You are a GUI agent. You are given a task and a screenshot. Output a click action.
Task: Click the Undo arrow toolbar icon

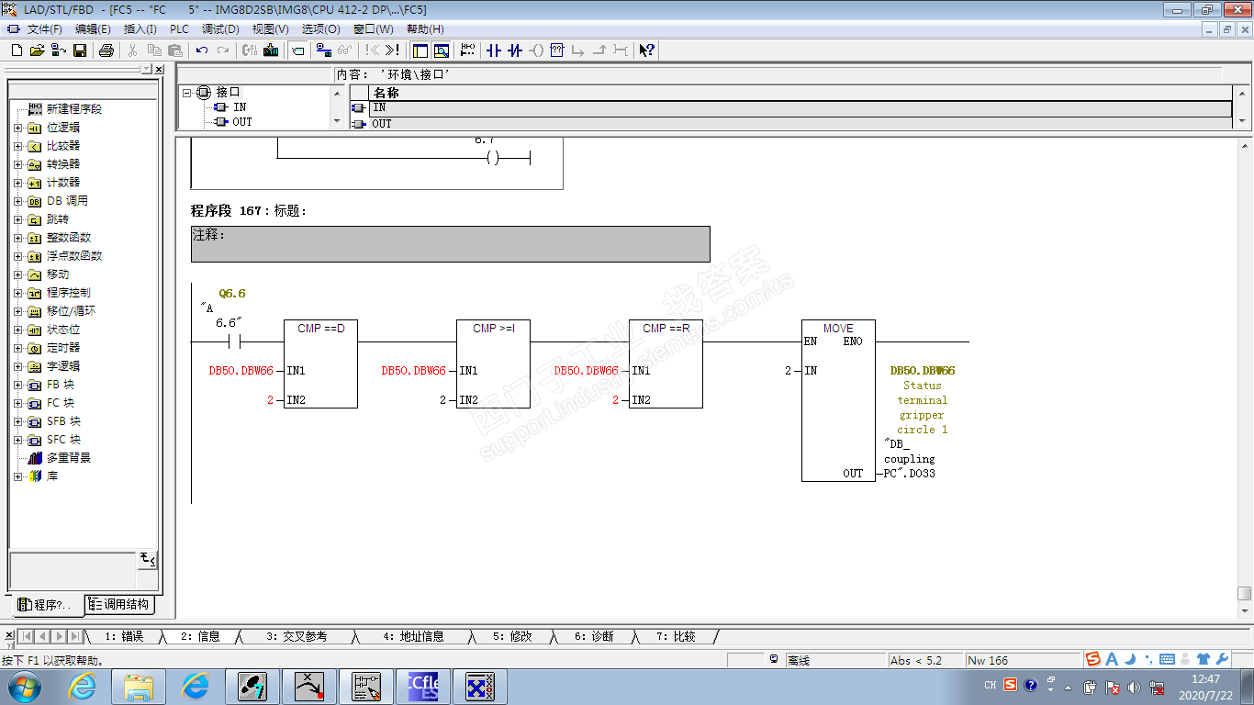202,50
